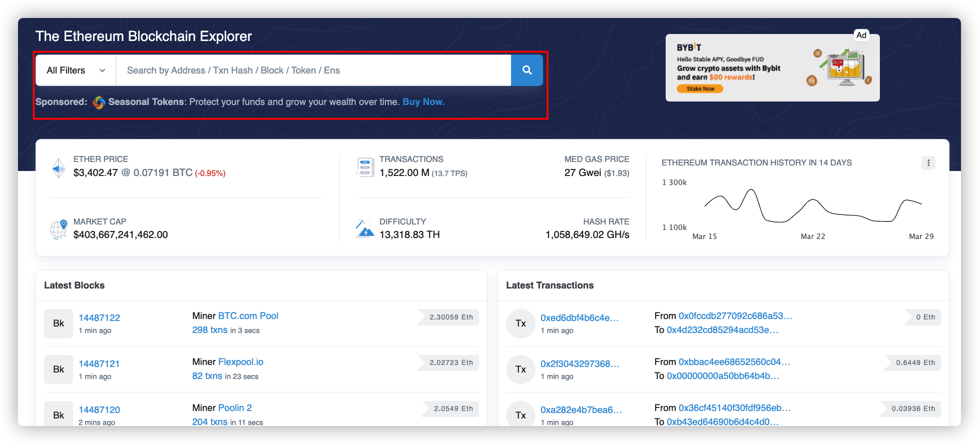Focus the address/txn hash search field
Image resolution: width=979 pixels, height=444 pixels.
coord(313,70)
